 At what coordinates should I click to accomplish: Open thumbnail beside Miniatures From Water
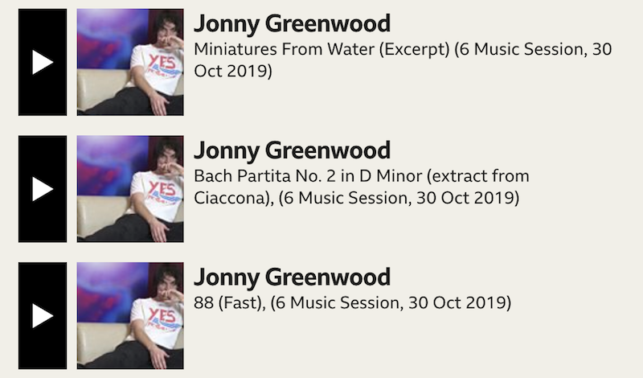pos(129,62)
